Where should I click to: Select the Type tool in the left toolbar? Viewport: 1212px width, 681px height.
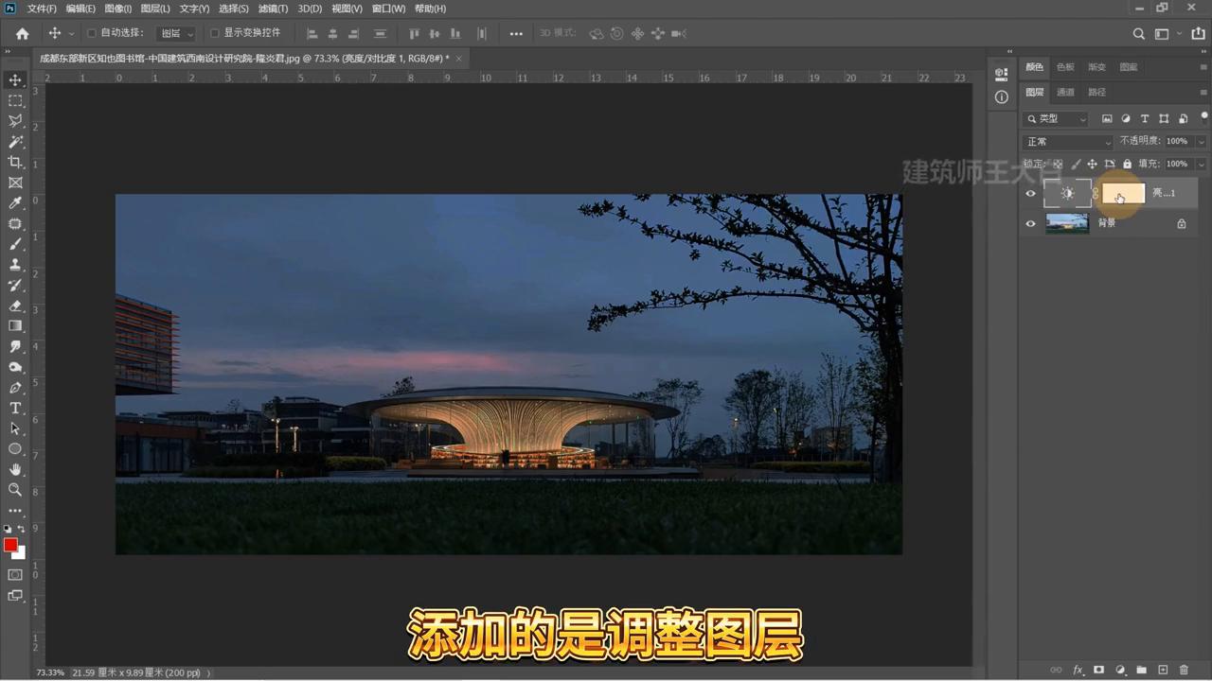coord(14,408)
